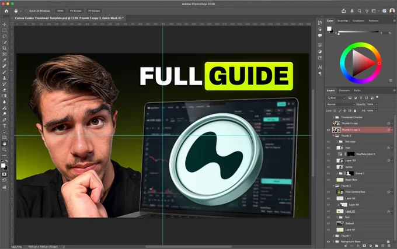This screenshot has width=397, height=249.
Task: Switch to the Channels tab
Action: 344,90
